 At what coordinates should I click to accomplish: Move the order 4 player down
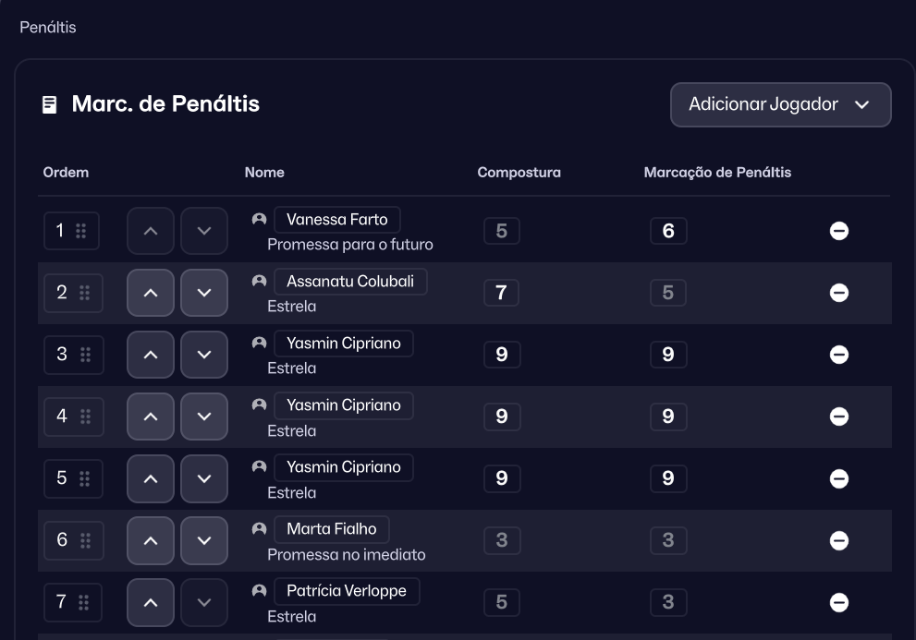click(x=204, y=417)
